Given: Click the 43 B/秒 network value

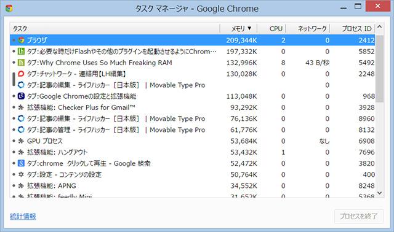Looking at the screenshot, I should (317, 63).
